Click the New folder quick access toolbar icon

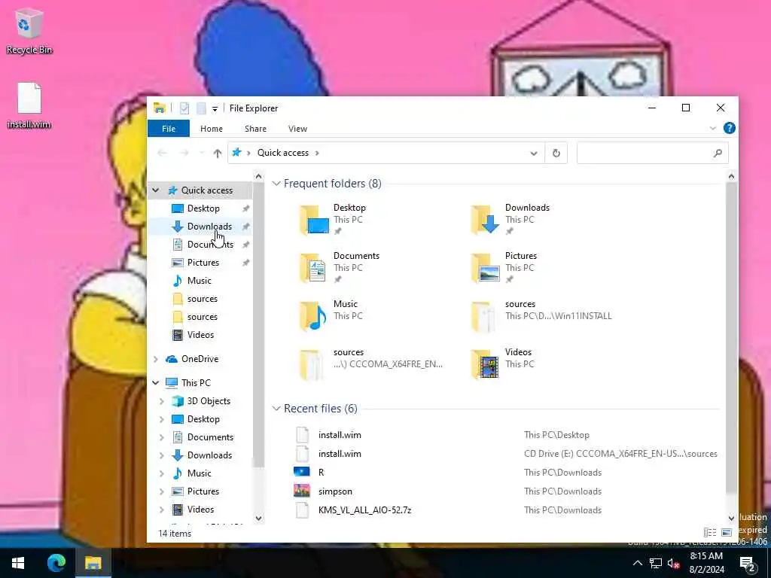[x=201, y=108]
